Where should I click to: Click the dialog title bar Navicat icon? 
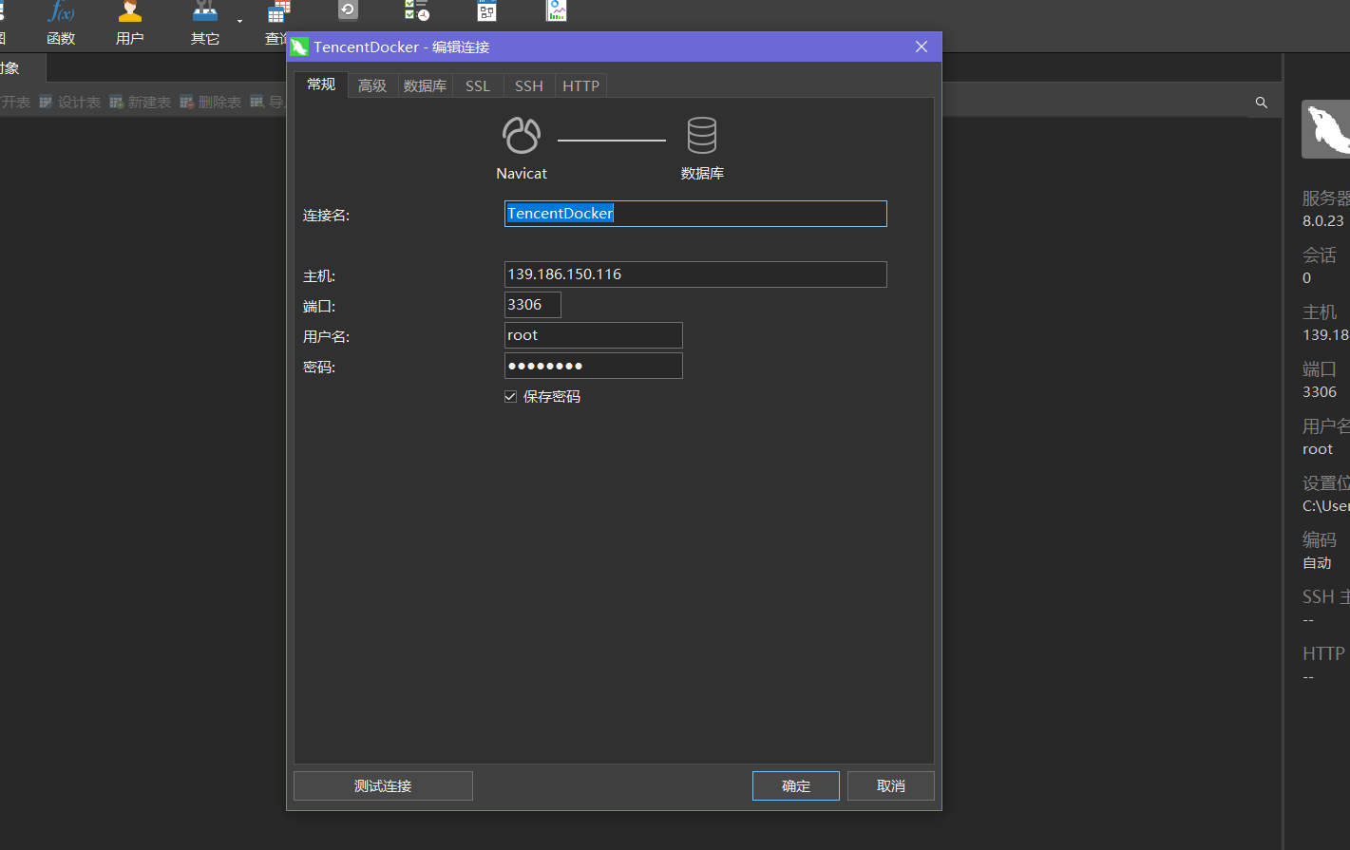300,47
